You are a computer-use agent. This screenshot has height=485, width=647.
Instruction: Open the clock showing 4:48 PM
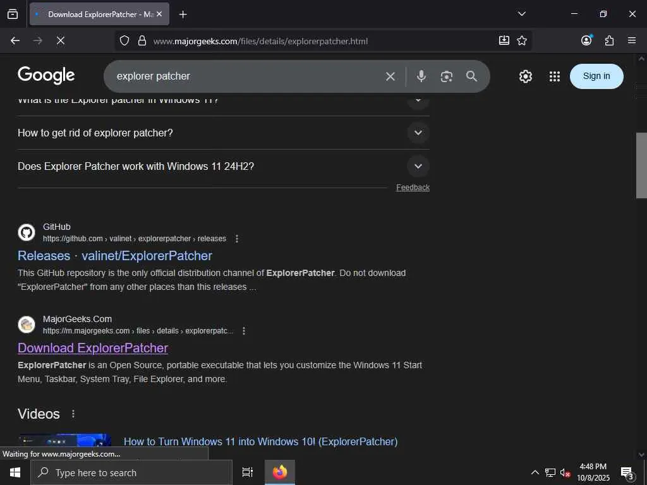[x=593, y=472]
